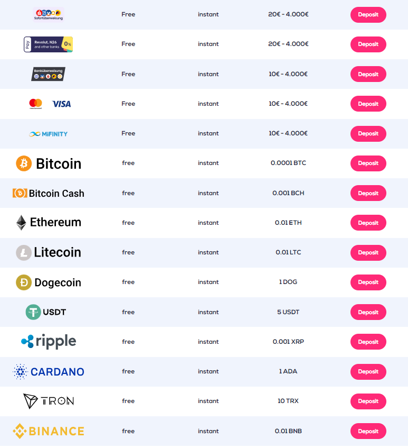Select the Mastercard Visa logos
Screen dimensions: 408x448
point(50,104)
